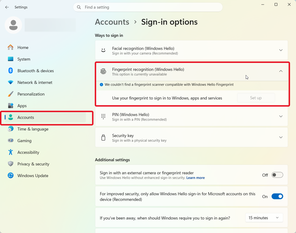Click the Find a setting search box

pyautogui.click(x=148, y=7)
